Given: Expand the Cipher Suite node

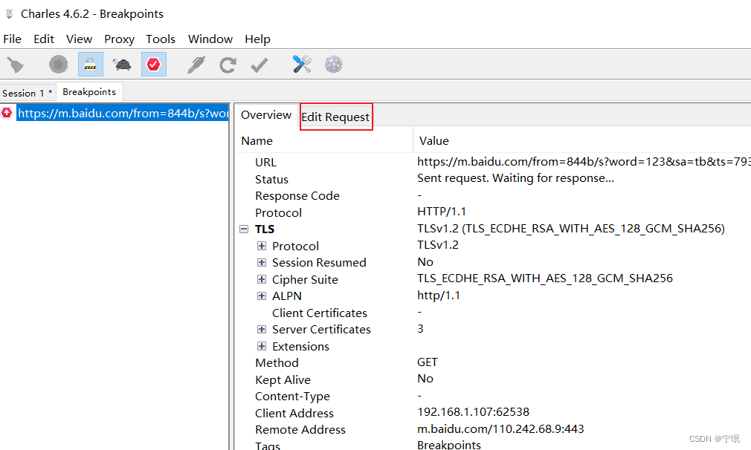Looking at the screenshot, I should (262, 279).
